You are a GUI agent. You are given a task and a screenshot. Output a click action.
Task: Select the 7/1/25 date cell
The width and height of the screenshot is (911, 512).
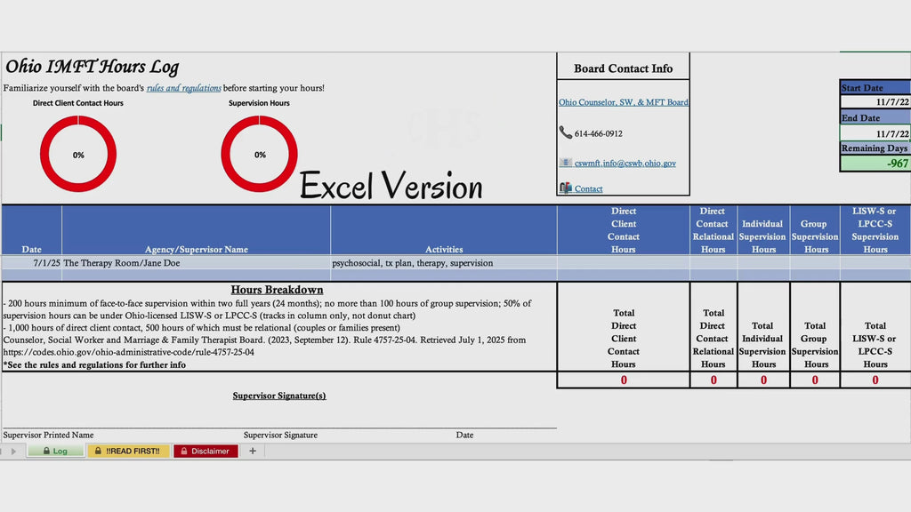coord(31,263)
